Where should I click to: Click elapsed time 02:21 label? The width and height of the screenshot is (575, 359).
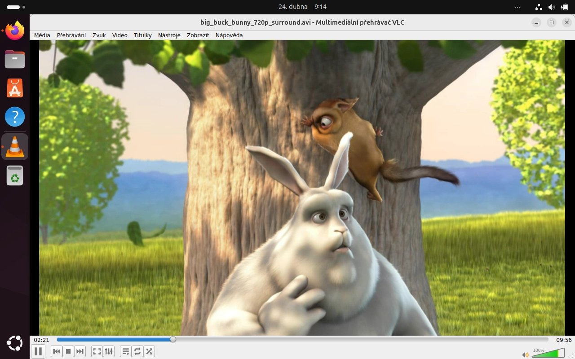coord(41,340)
